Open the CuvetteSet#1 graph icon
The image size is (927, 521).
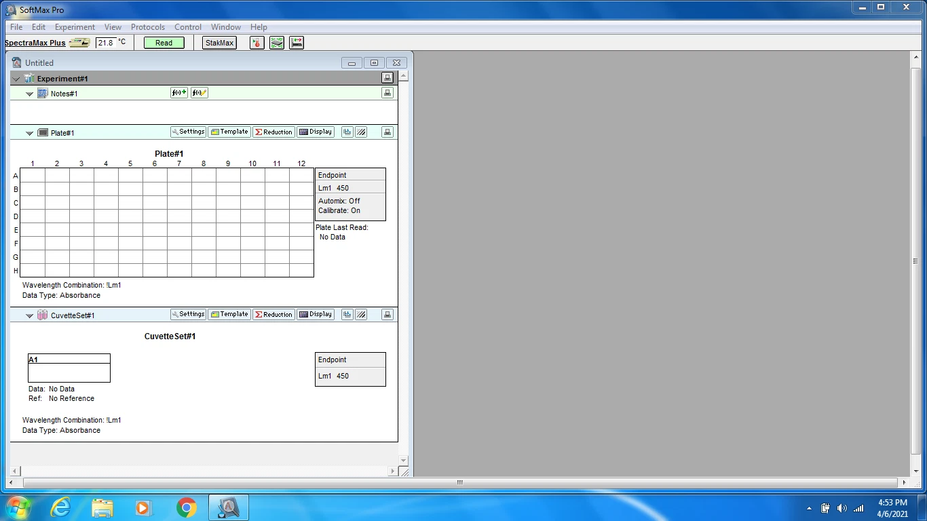347,315
